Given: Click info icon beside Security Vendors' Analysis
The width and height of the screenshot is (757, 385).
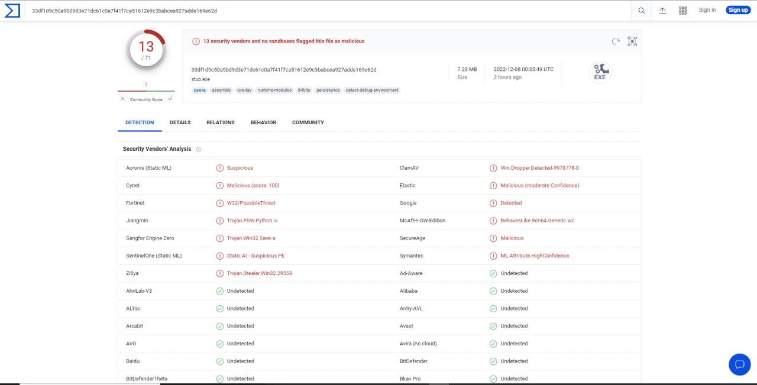Looking at the screenshot, I should click(x=199, y=149).
